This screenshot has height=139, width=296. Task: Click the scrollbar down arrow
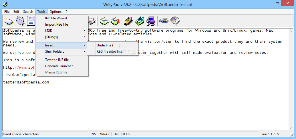(x=291, y=128)
